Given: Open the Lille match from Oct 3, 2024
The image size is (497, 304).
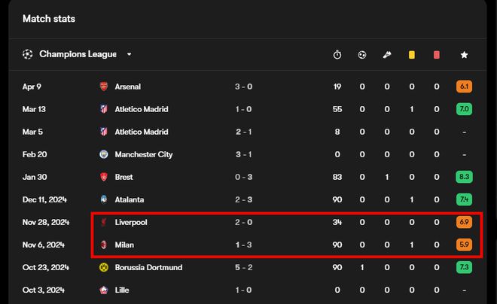Looking at the screenshot, I should (x=248, y=290).
